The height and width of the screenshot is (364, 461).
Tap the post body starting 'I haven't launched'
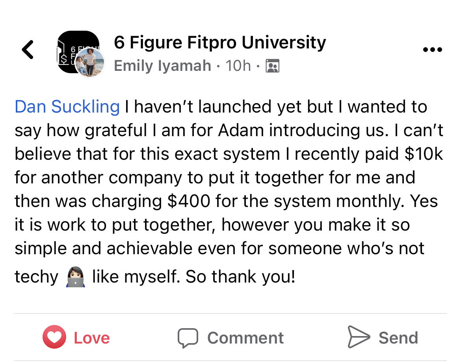pyautogui.click(x=229, y=191)
